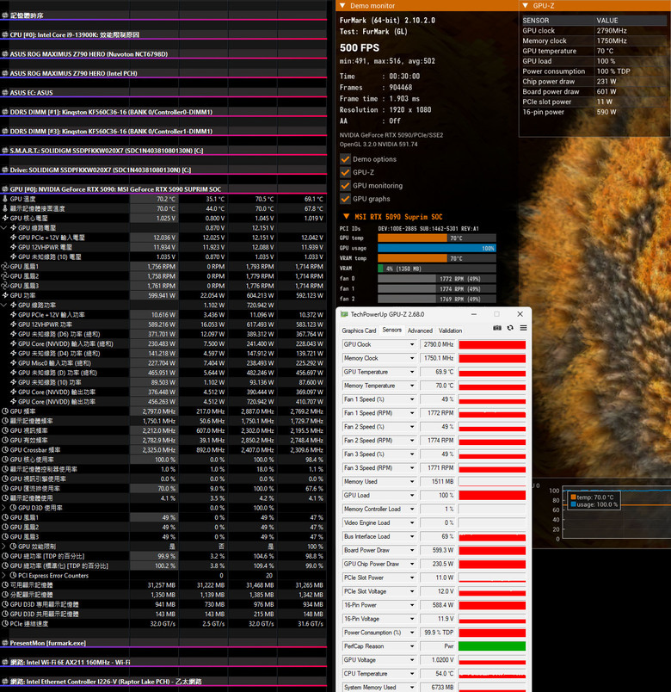Click clock icon beside GPU Crossbar 頻率

(5, 450)
